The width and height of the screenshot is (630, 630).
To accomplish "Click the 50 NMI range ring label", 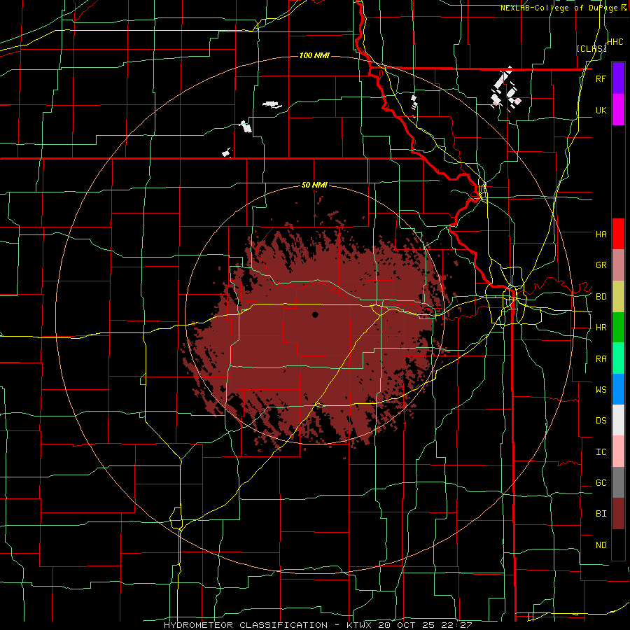I will click(x=314, y=185).
